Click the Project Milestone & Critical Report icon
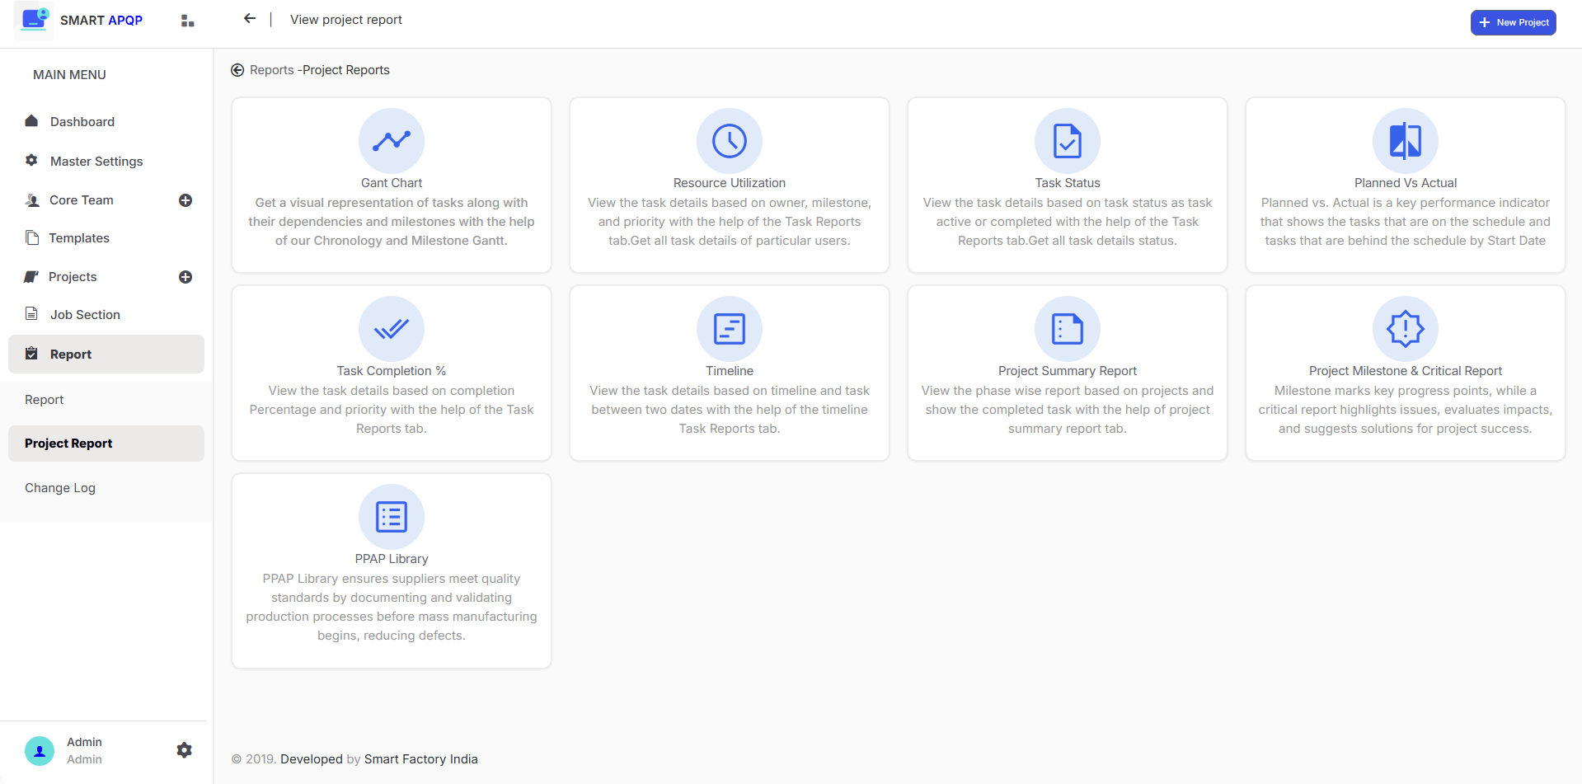 pos(1405,329)
